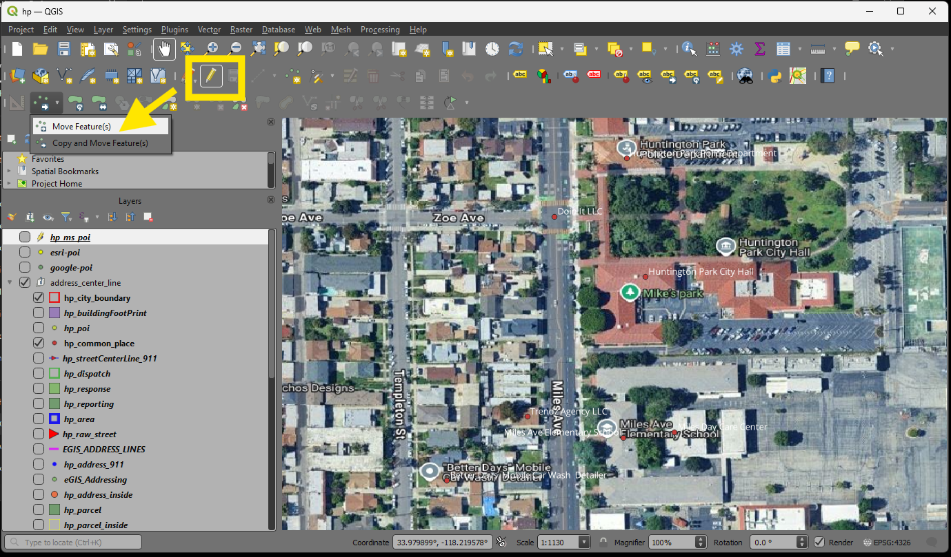951x557 pixels.
Task: Click the Coordinate field in status bar
Action: click(x=442, y=543)
